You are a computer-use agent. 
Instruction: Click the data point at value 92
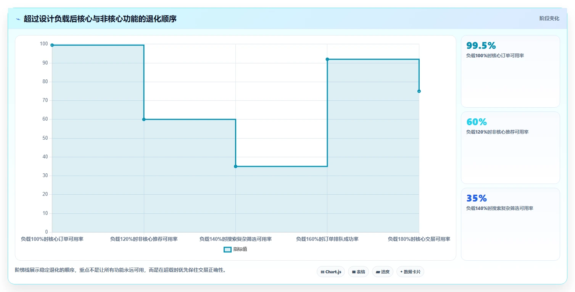click(327, 59)
